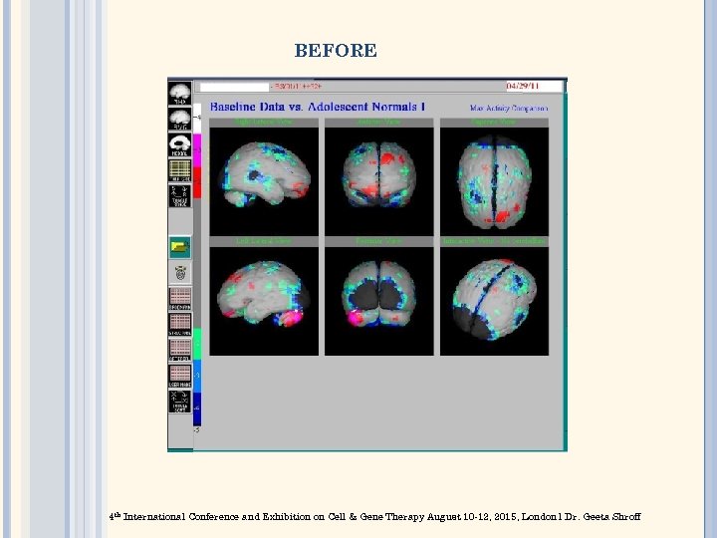Click the green segment of color scale
Viewport: 717px width, 538px height.
[197, 344]
